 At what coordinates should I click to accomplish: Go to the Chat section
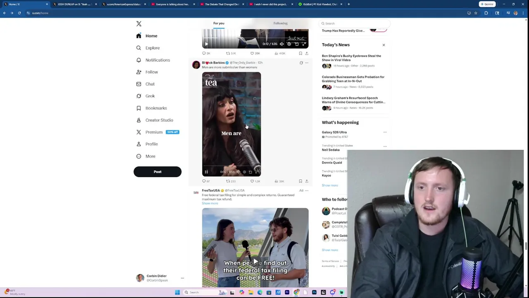click(x=145, y=84)
